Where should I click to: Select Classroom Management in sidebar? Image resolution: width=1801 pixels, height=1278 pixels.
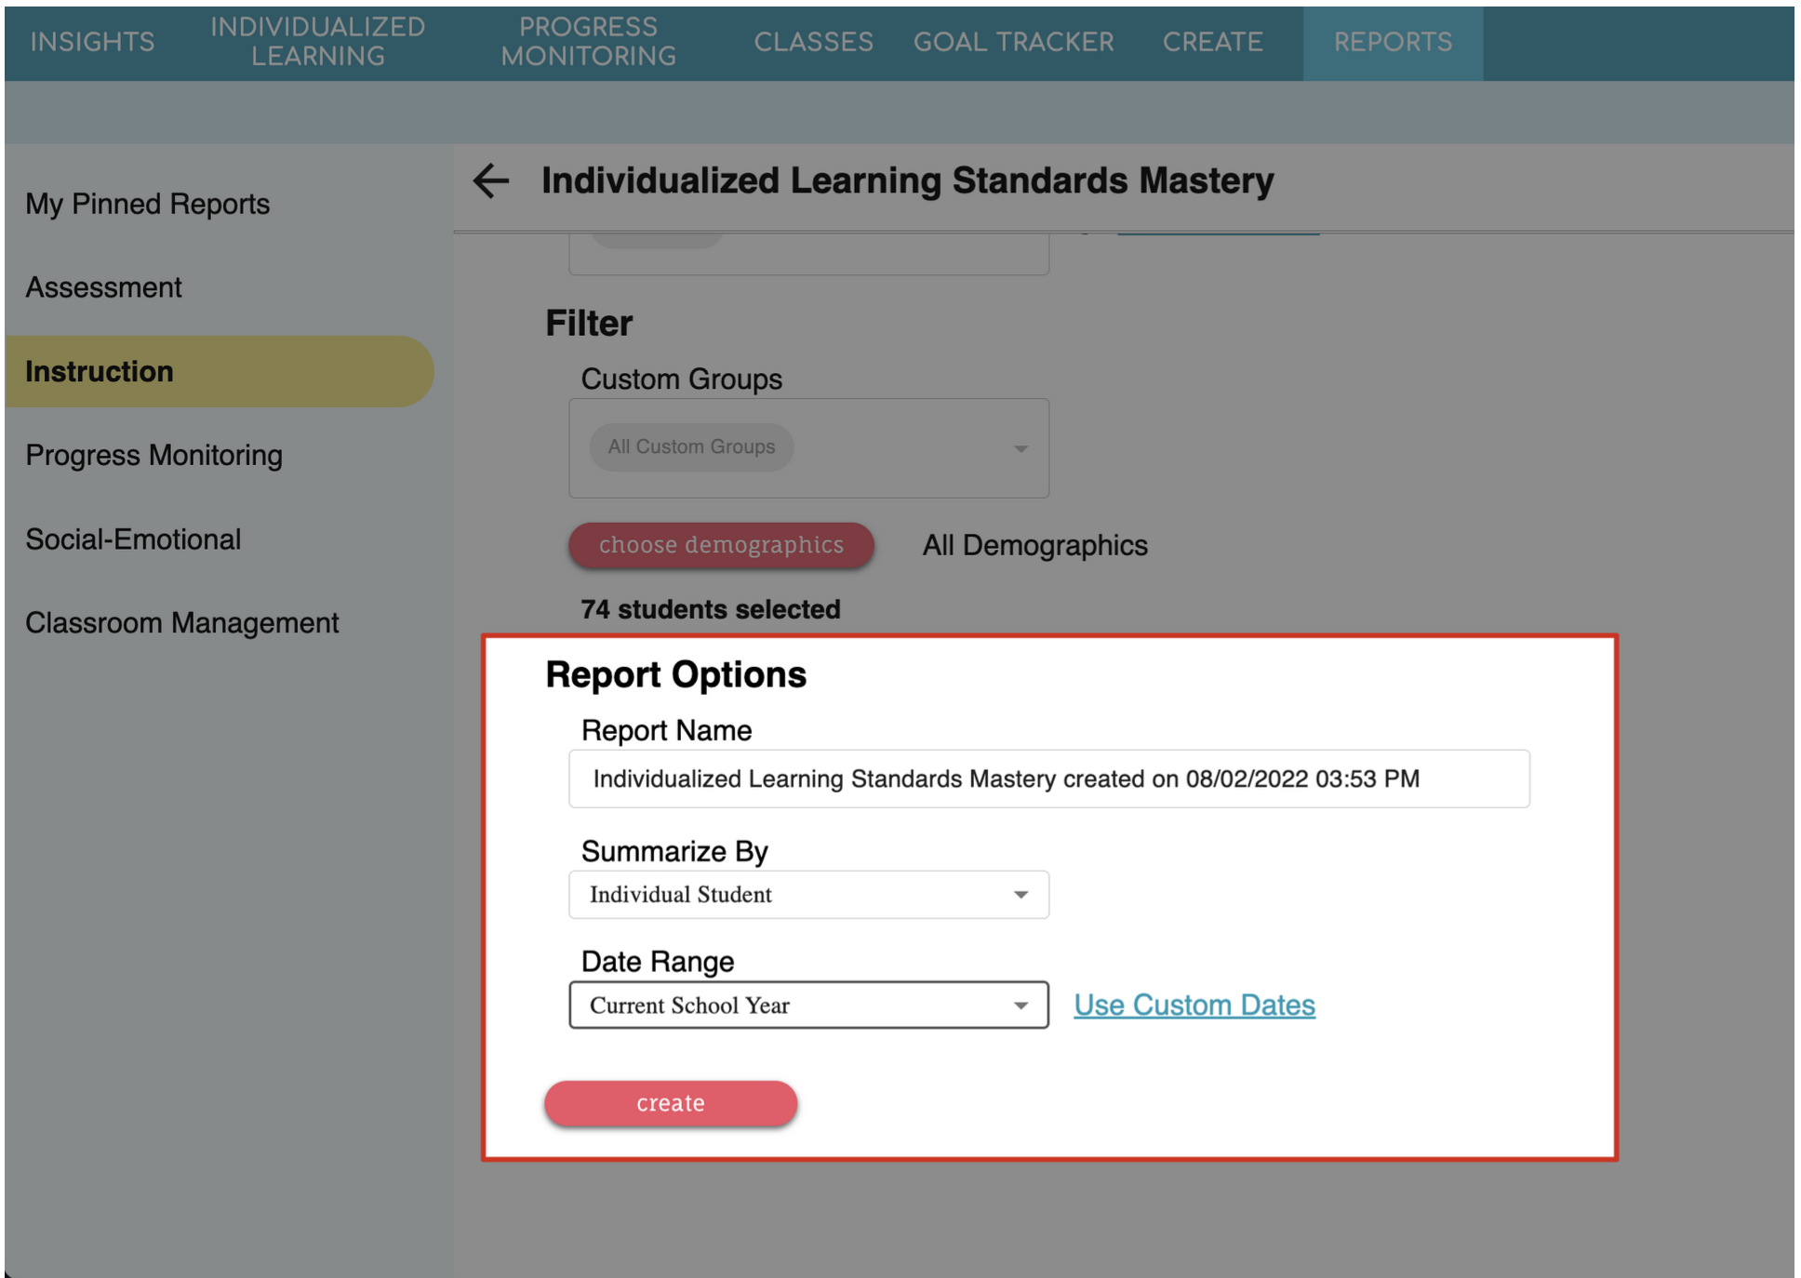pos(181,623)
